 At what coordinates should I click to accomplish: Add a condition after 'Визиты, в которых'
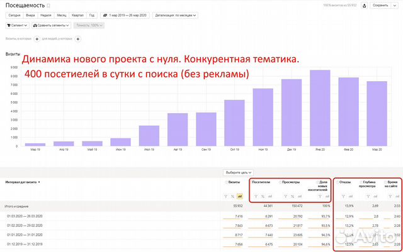point(37,39)
